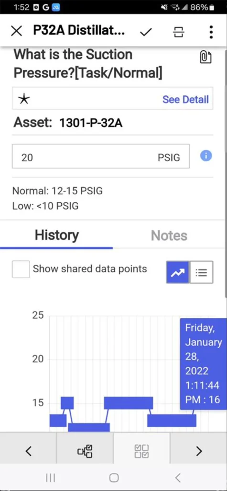Image resolution: width=227 pixels, height=491 pixels.
Task: Switch to the Notes tab
Action: (169, 235)
